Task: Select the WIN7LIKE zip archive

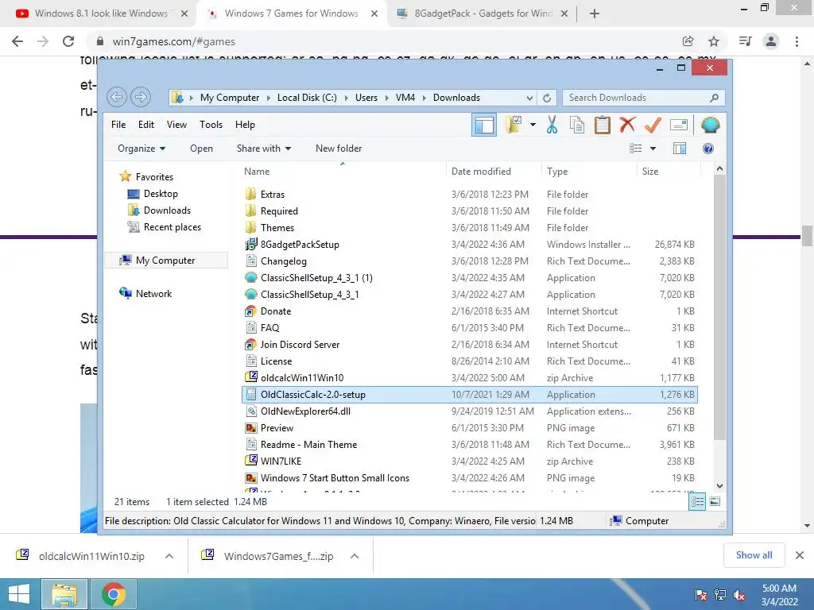Action: pyautogui.click(x=281, y=461)
